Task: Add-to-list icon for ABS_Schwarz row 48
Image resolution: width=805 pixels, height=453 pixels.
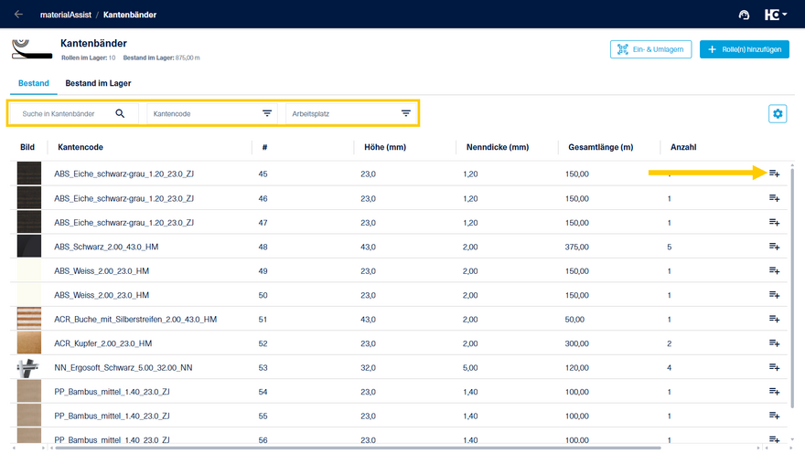Action: (x=774, y=247)
